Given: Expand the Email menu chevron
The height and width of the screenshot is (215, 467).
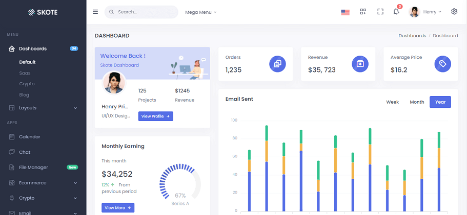Looking at the screenshot, I should (x=75, y=213).
